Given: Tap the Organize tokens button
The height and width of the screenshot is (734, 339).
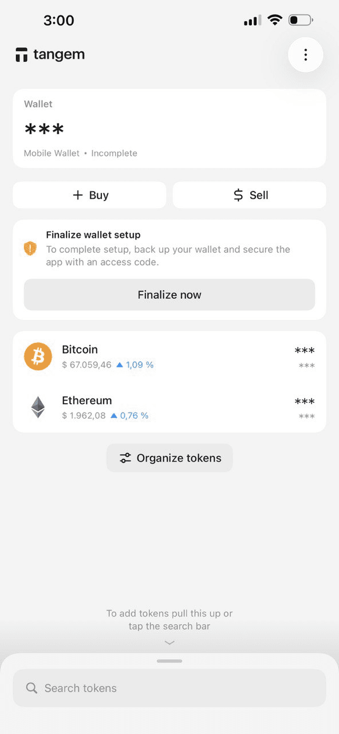Looking at the screenshot, I should 169,458.
